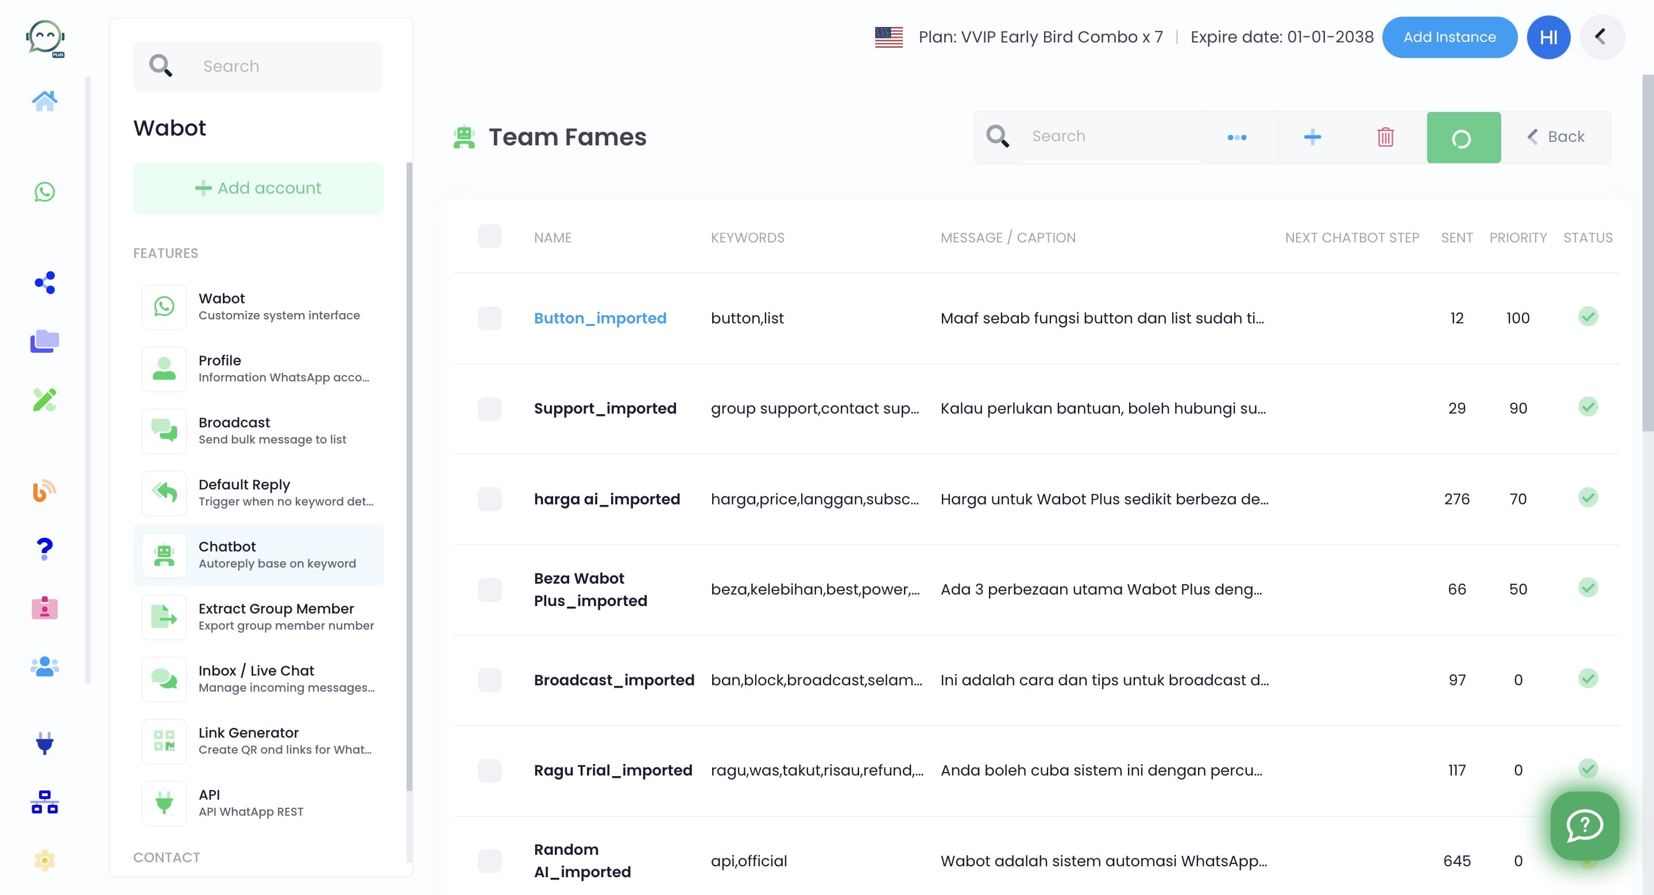Screen dimensions: 1654x895
Task: Open the green pencil editor icon
Action: click(44, 399)
